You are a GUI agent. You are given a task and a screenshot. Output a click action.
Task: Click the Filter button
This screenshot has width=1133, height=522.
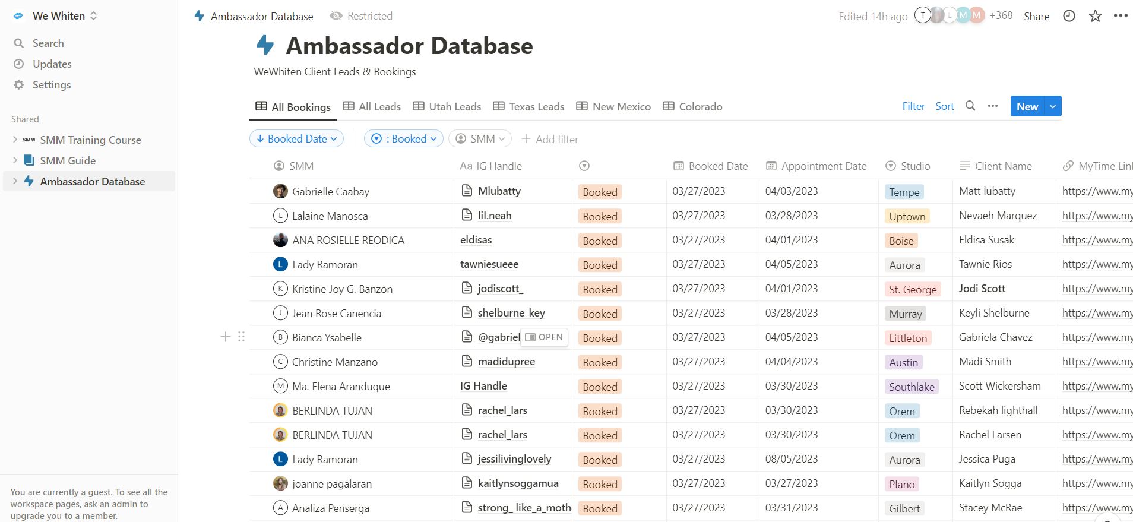point(913,106)
